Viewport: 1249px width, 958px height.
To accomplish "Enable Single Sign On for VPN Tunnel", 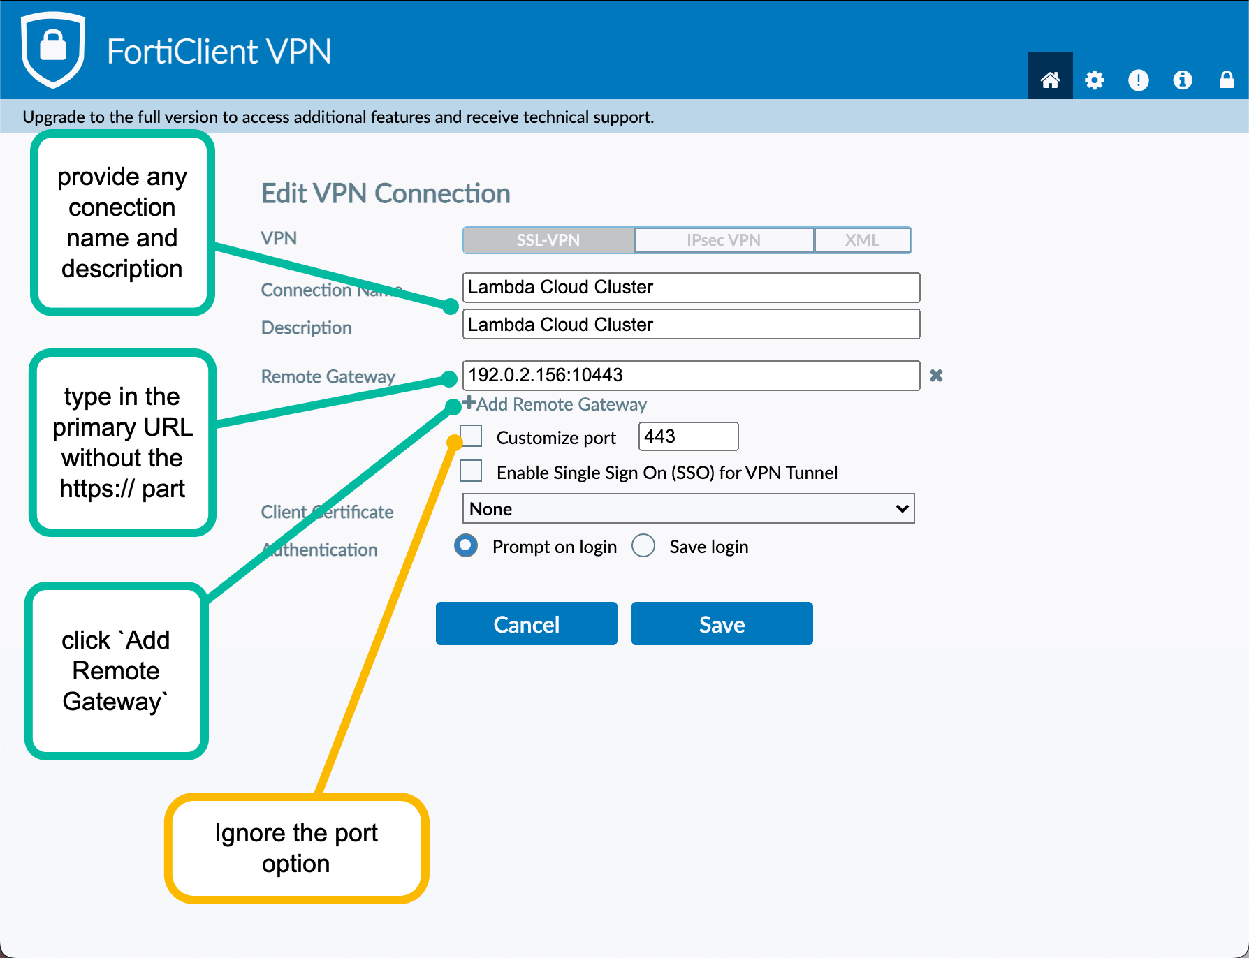I will pos(471,471).
